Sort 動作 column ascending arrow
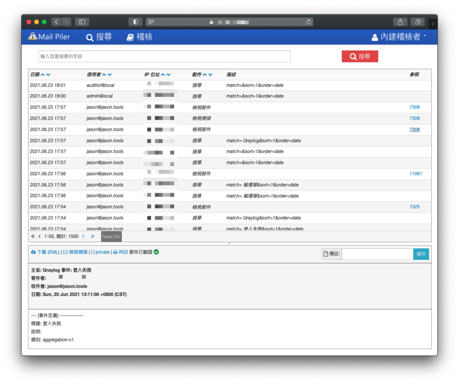This screenshot has width=459, height=384. 205,75
